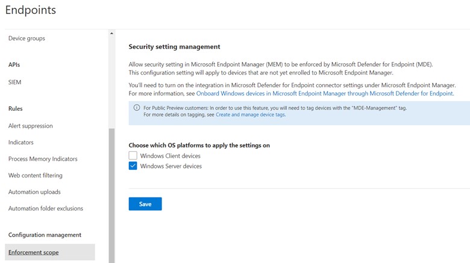Viewport: 470px width, 263px height.
Task: Open Device groups in sidebar
Action: 27,39
